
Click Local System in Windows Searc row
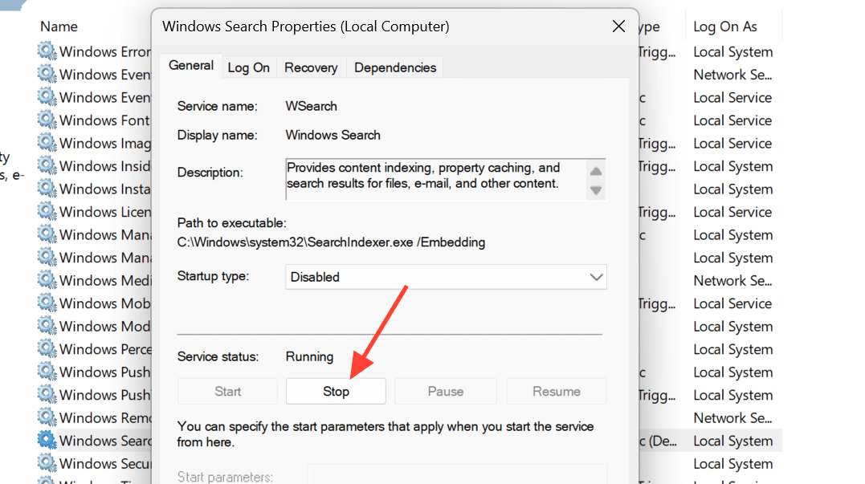click(732, 441)
